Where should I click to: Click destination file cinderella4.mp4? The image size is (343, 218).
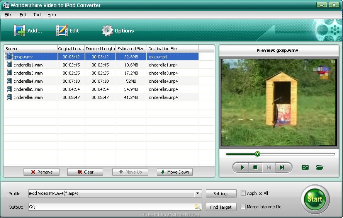tap(163, 81)
